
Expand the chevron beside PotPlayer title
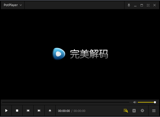coord(21,5)
